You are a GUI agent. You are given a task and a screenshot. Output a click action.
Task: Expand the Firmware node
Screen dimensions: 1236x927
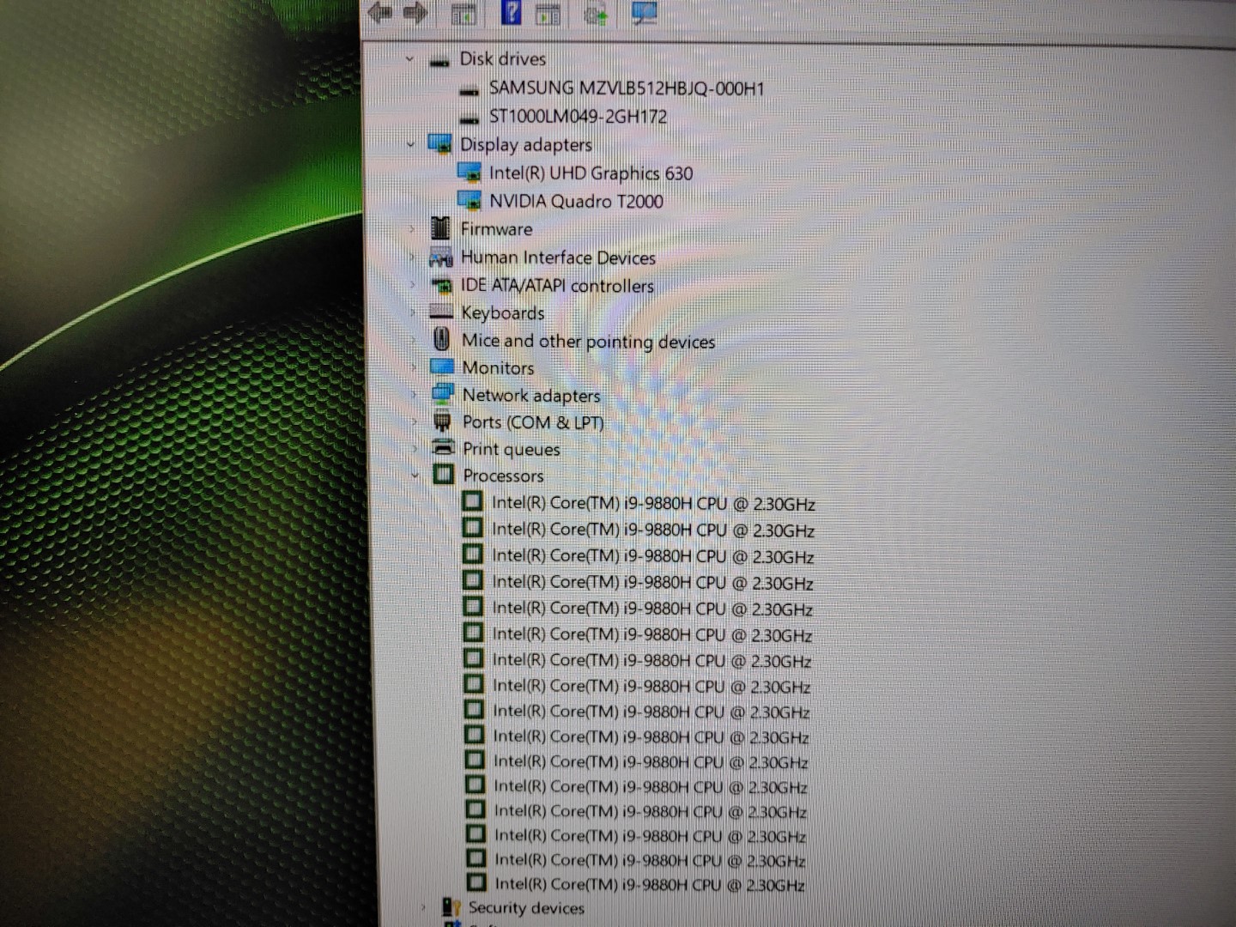pyautogui.click(x=411, y=228)
